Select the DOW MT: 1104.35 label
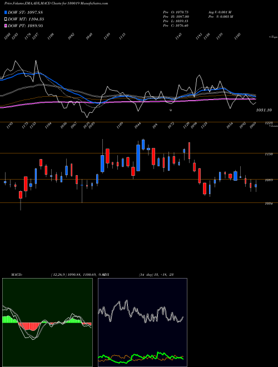278x367 pixels. (x=26, y=19)
